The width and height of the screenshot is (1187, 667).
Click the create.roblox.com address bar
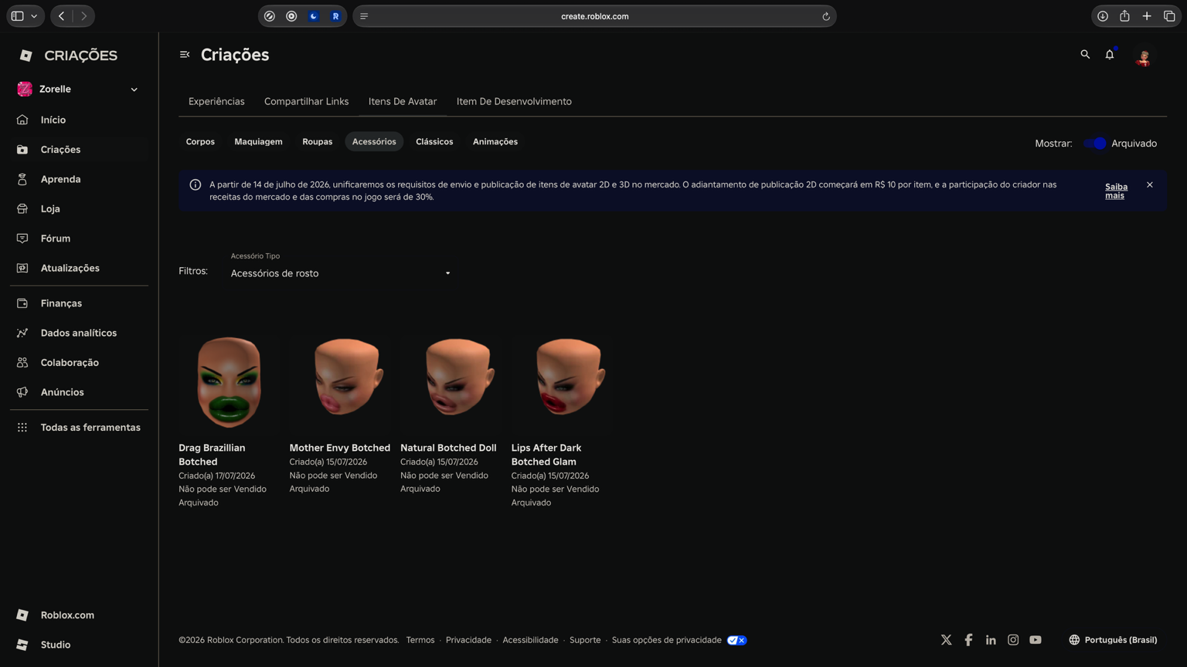[594, 16]
